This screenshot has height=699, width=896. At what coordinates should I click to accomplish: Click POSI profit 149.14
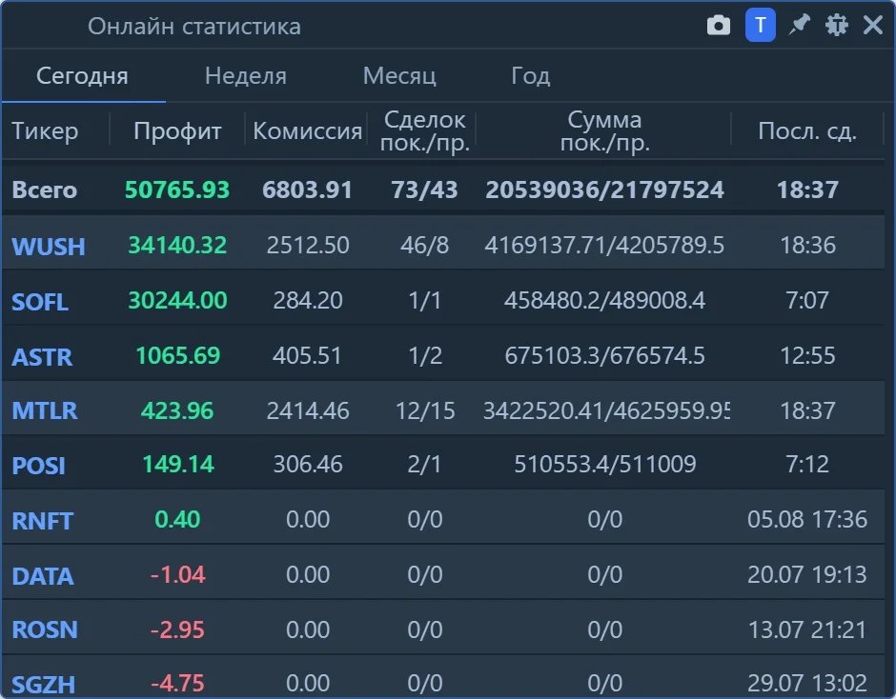[x=178, y=464]
